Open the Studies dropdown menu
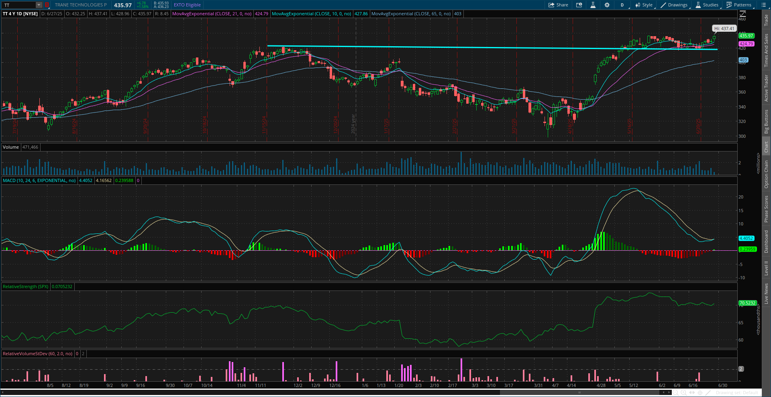 click(x=707, y=5)
